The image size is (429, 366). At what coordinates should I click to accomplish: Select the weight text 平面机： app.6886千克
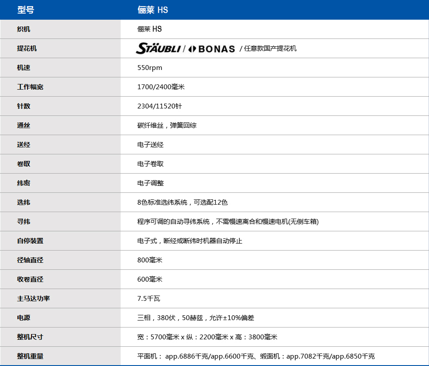pos(256,356)
